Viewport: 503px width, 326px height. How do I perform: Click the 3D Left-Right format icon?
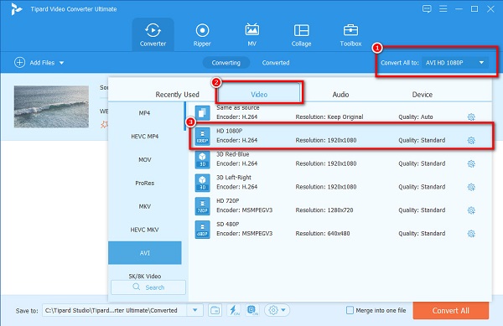point(202,183)
